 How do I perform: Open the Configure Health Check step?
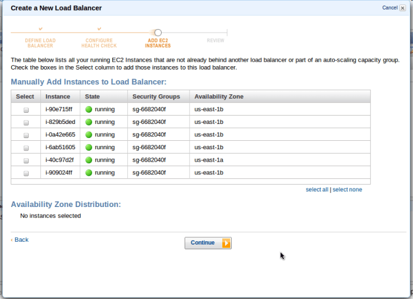(x=99, y=43)
